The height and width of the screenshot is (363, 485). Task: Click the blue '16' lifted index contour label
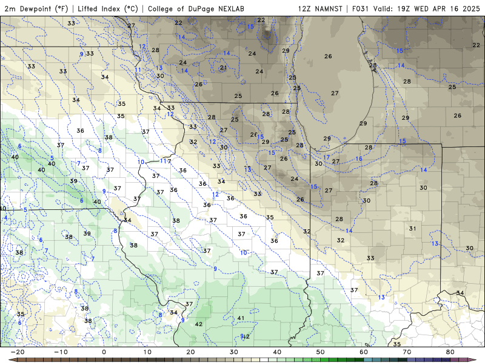359,159
